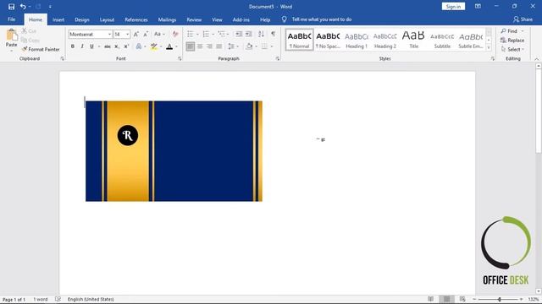
Task: Switch to Read Mode view
Action: tap(431, 299)
